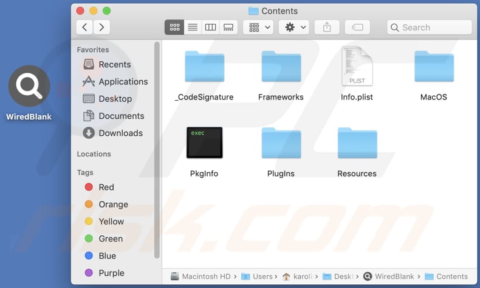This screenshot has width=480, height=288.
Task: Select the PlugIns folder icon
Action: (x=281, y=143)
